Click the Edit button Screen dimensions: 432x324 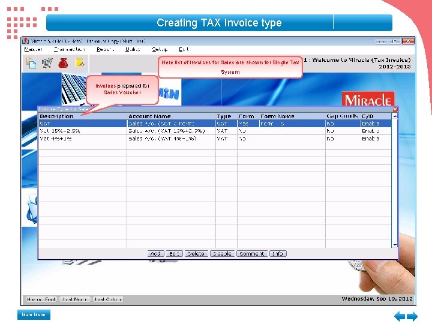click(x=175, y=253)
